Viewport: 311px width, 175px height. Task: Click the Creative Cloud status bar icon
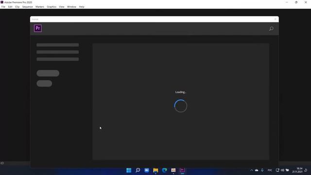[2, 163]
